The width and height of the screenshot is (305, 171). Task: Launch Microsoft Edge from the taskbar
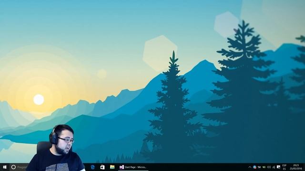93,167
